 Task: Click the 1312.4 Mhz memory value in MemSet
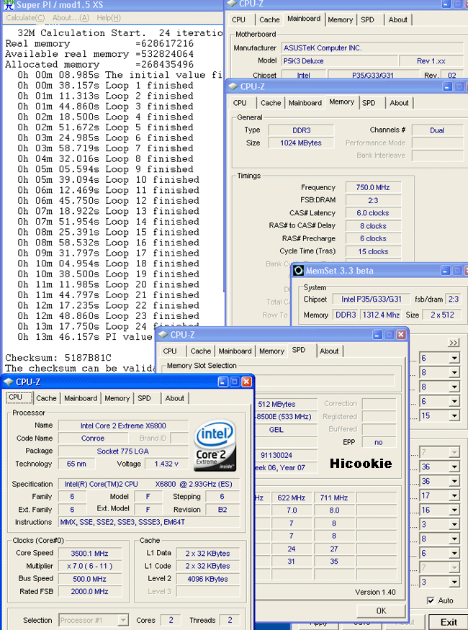click(x=381, y=315)
